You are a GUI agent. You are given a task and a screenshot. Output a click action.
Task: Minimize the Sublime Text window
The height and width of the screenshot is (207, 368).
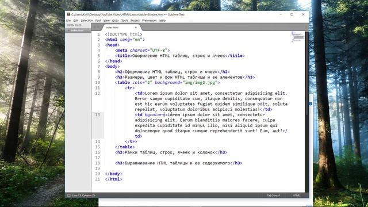pos(281,14)
